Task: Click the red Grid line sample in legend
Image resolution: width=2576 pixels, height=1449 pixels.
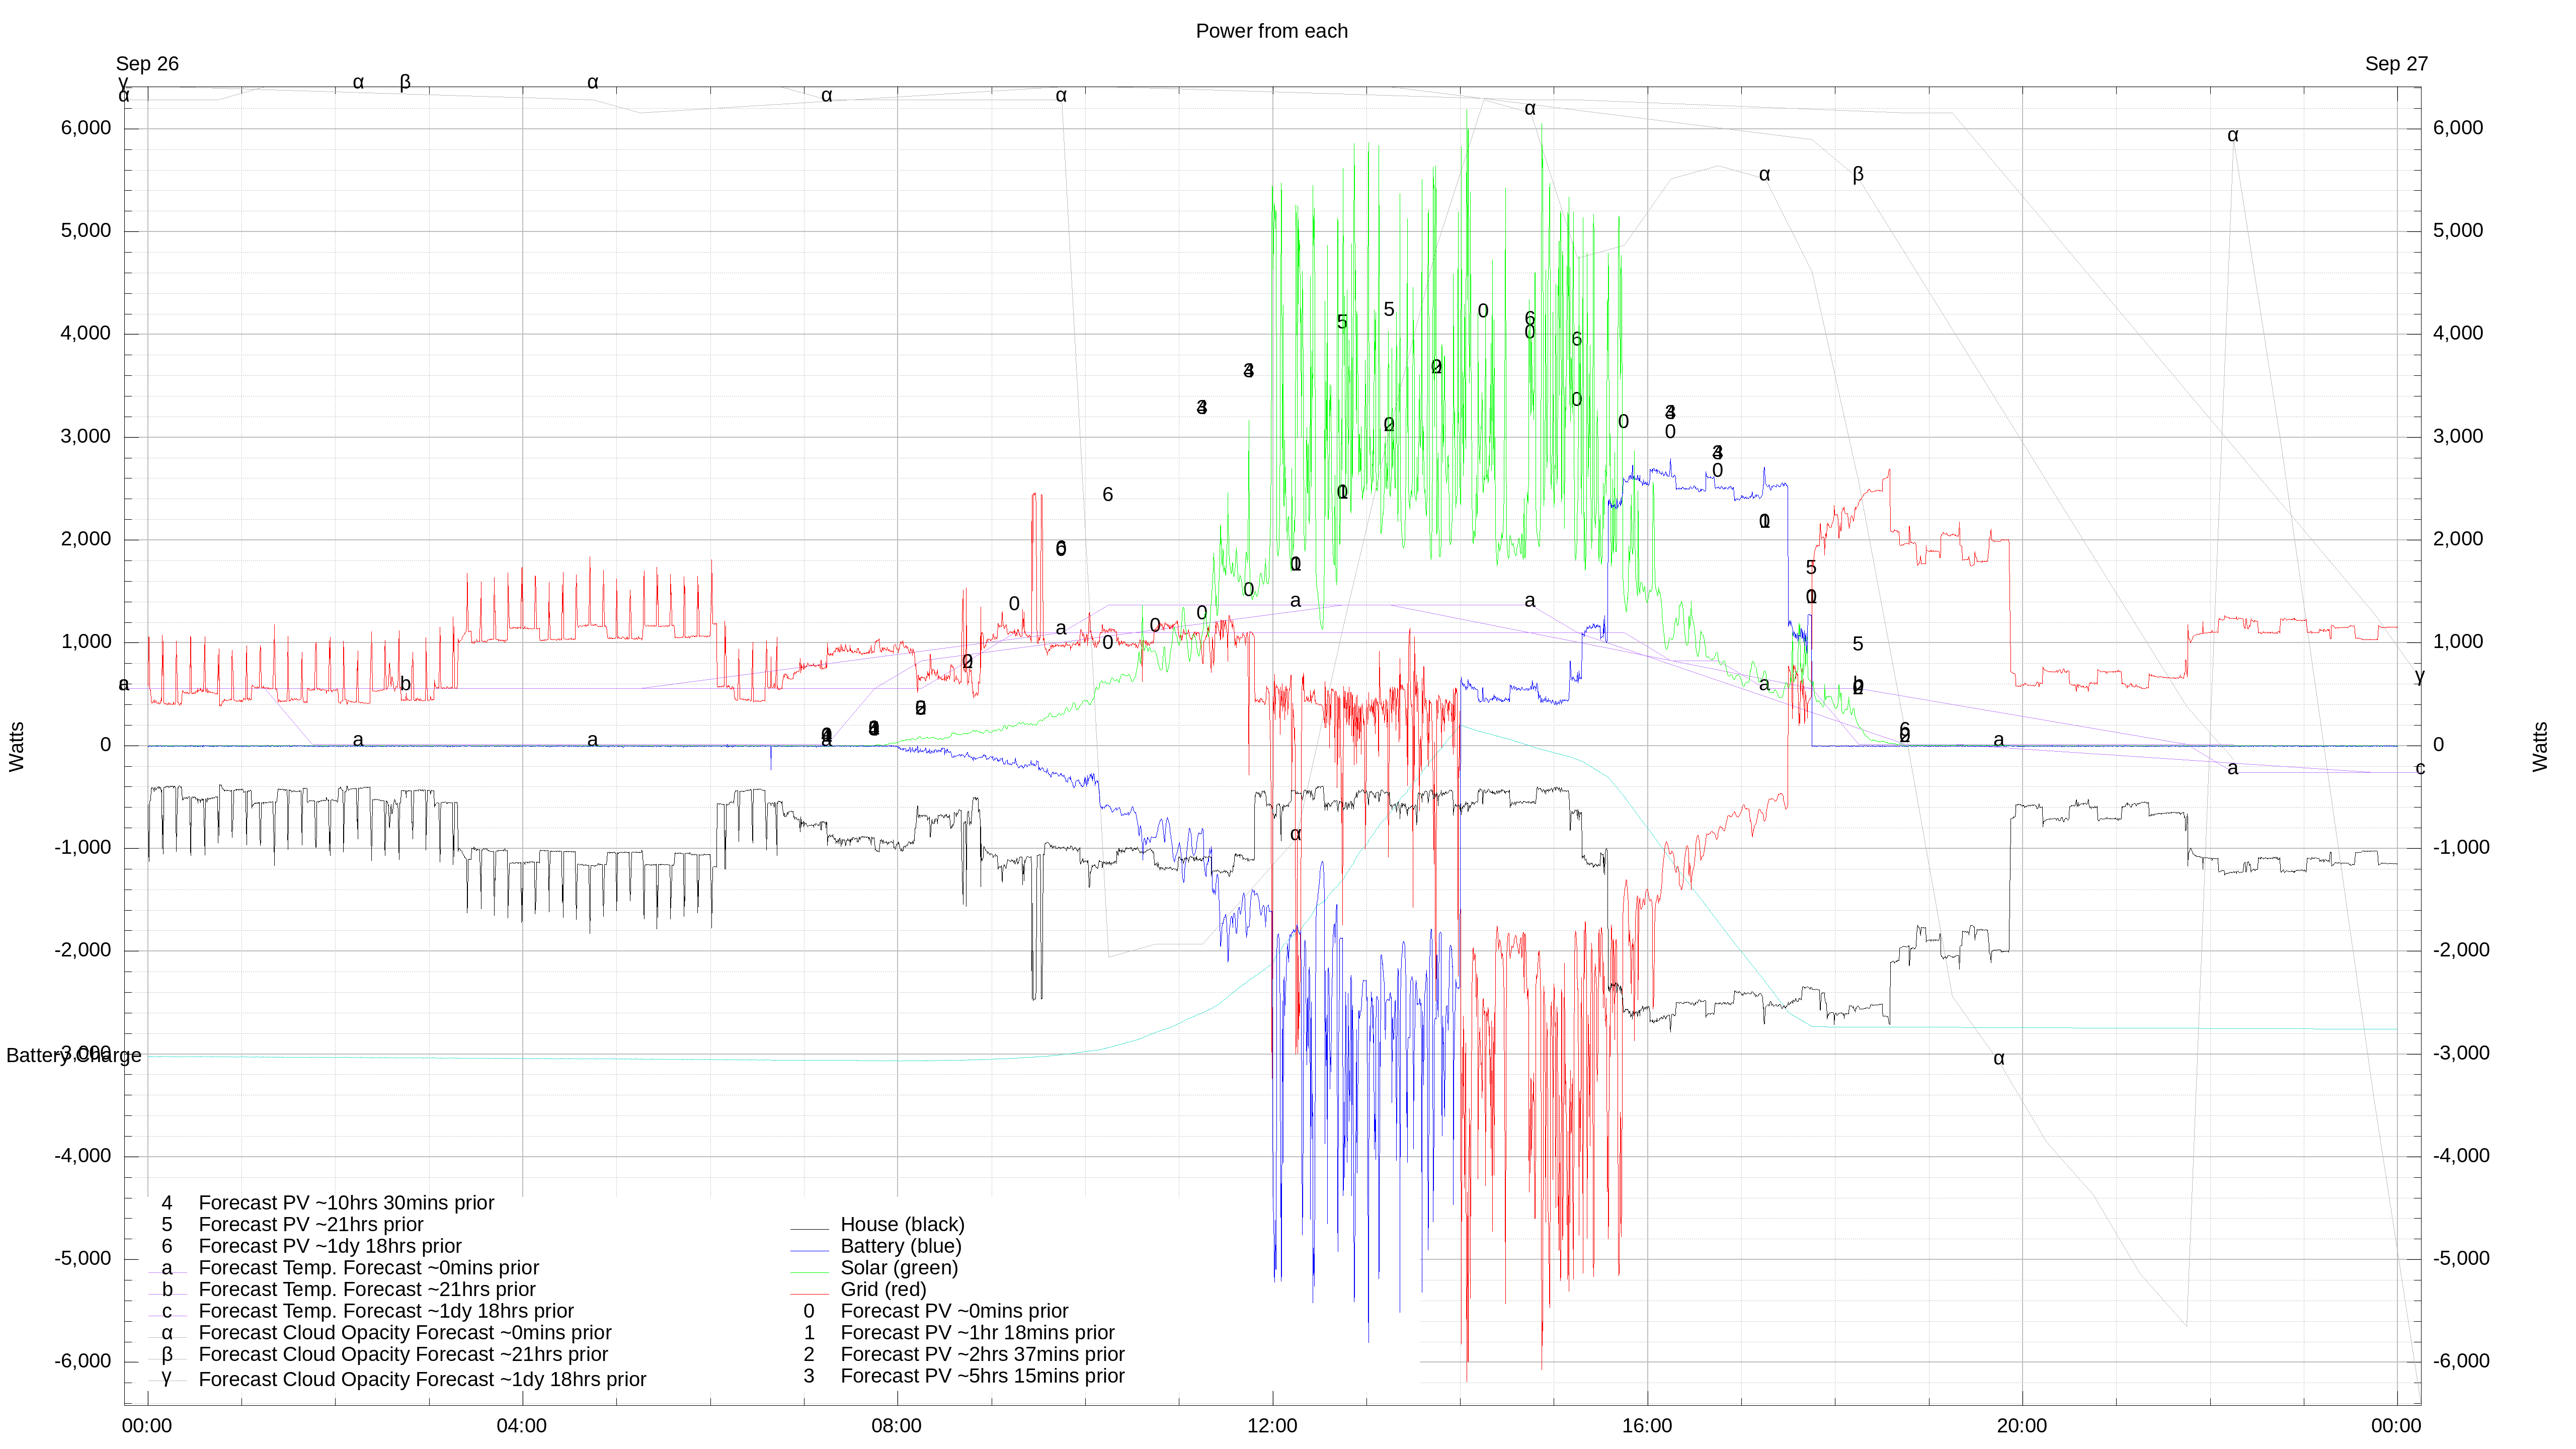Action: tap(809, 1294)
